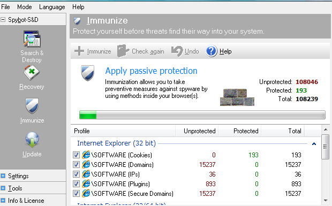The height and width of the screenshot is (206, 332).
Task: Click the Apply passive protection heading
Action: pos(152,71)
